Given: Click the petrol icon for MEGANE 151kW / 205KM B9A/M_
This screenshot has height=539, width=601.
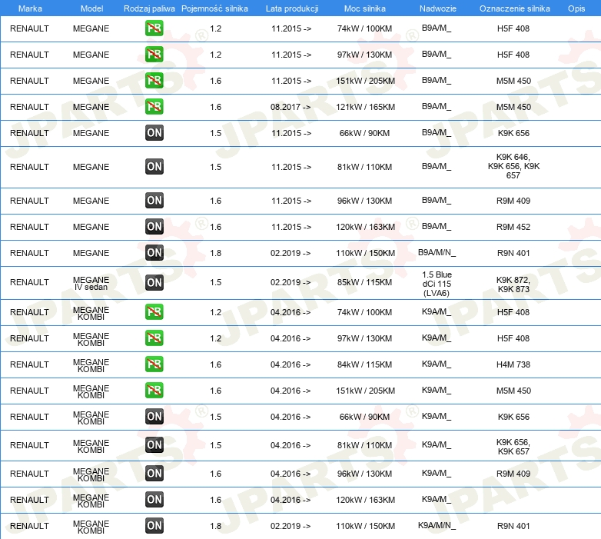Looking at the screenshot, I should coord(154,81).
